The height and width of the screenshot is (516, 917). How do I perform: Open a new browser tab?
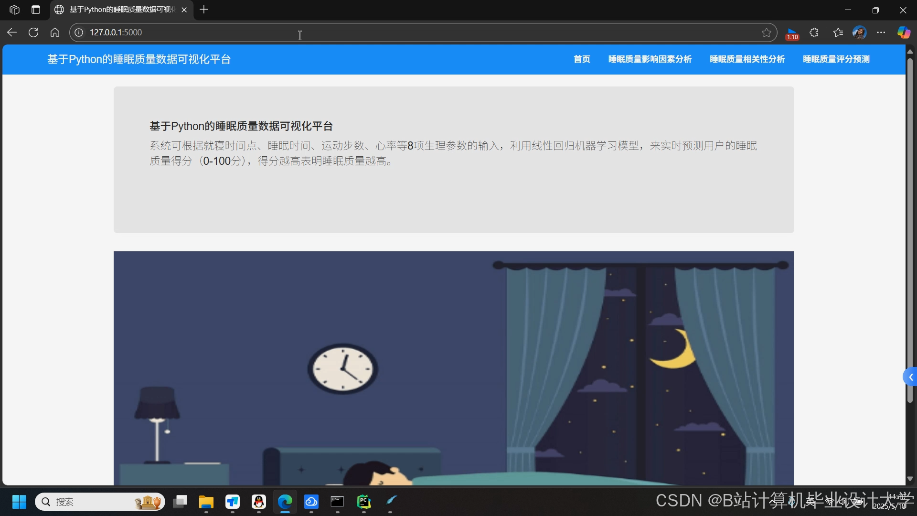click(x=204, y=10)
